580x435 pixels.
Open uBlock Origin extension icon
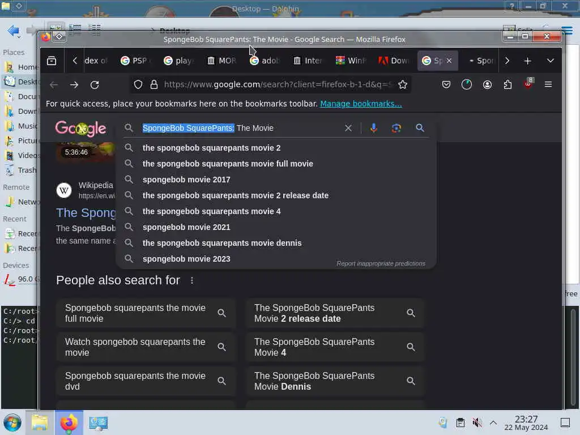point(528,84)
